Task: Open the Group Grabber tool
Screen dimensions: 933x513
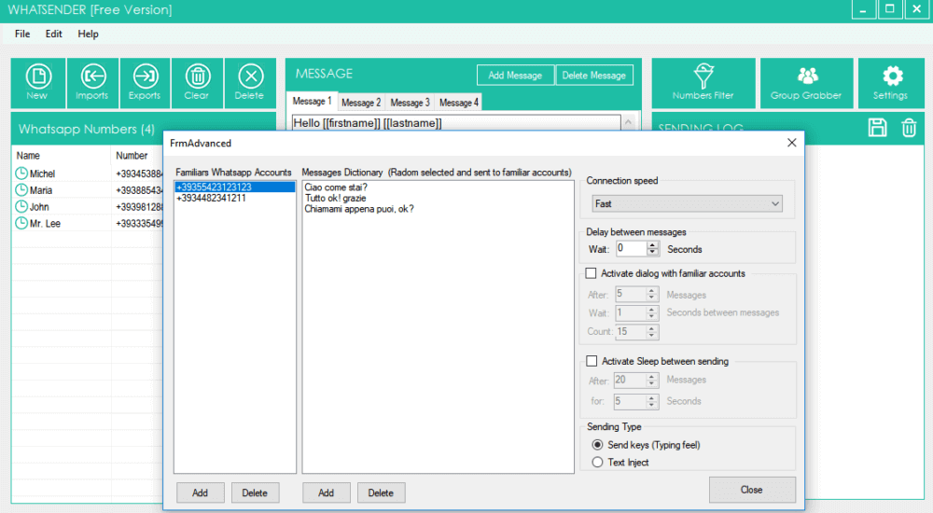Action: click(806, 83)
